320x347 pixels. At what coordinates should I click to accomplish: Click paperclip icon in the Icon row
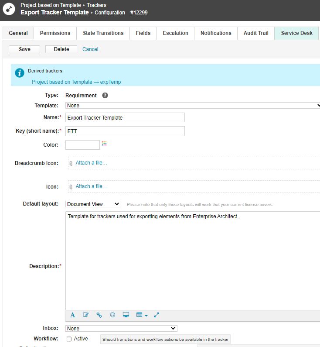pos(71,187)
